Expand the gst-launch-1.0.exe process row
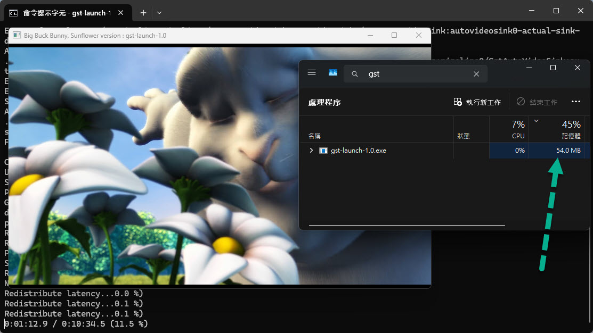The image size is (593, 333). (x=311, y=151)
